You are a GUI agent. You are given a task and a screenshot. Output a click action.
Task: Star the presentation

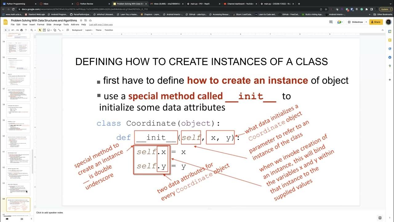click(81, 20)
